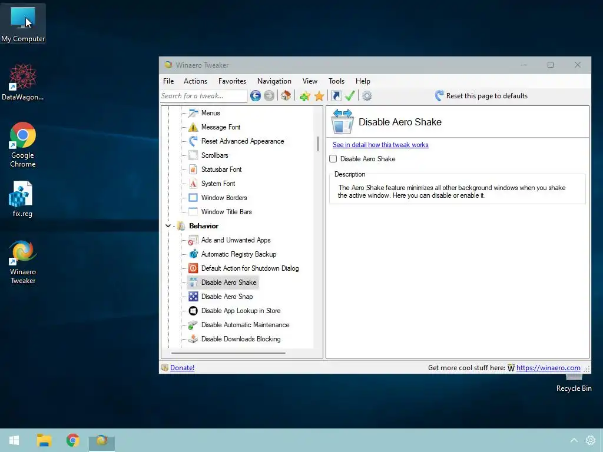The image size is (603, 452).
Task: Click the Automatic Registry Backup icon
Action: pos(193,254)
